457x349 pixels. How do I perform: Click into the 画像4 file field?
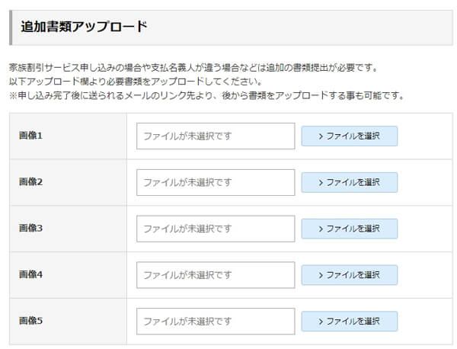pyautogui.click(x=216, y=275)
